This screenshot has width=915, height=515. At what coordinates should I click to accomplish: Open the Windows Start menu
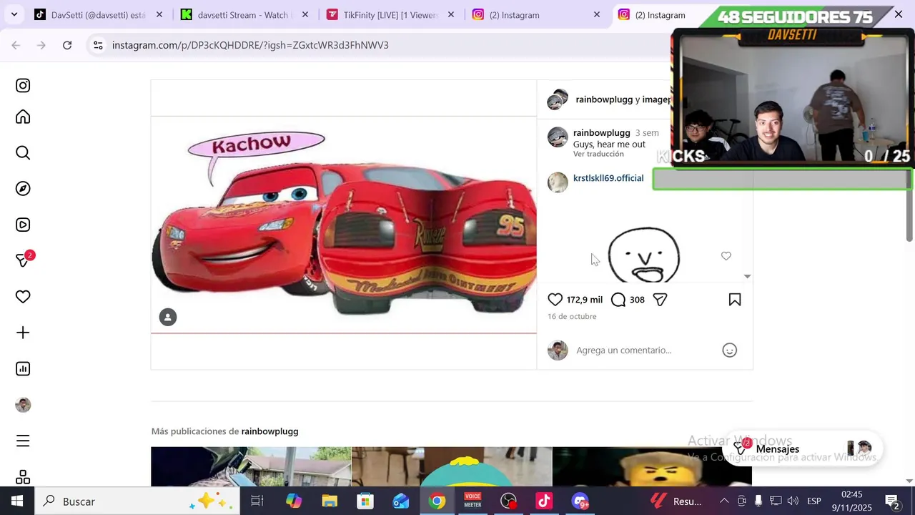pos(17,501)
